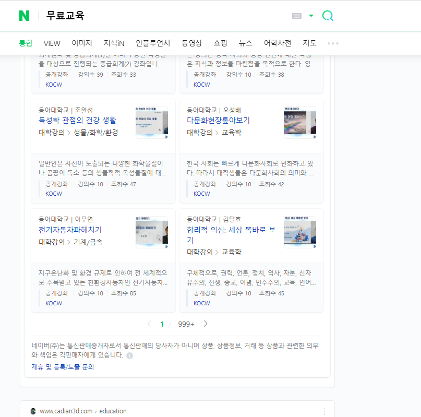This screenshot has height=417, width=421.
Task: Click KOCW source under 조회수 33
Action: [x=54, y=85]
